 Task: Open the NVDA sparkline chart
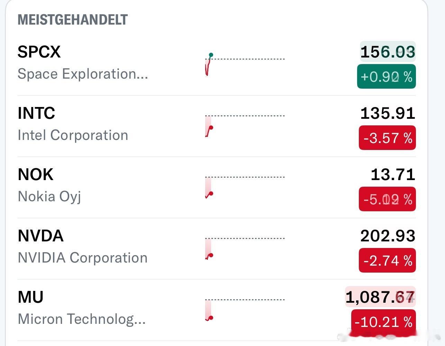coord(245,249)
